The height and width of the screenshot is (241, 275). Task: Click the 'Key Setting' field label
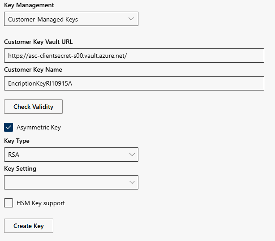[x=20, y=169]
